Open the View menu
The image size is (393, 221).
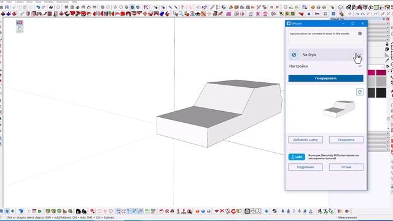[x=9, y=2]
